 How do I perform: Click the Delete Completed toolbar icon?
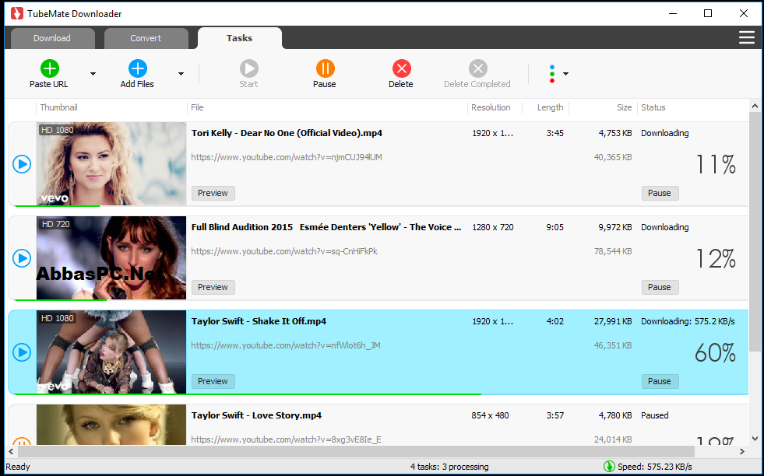(478, 68)
